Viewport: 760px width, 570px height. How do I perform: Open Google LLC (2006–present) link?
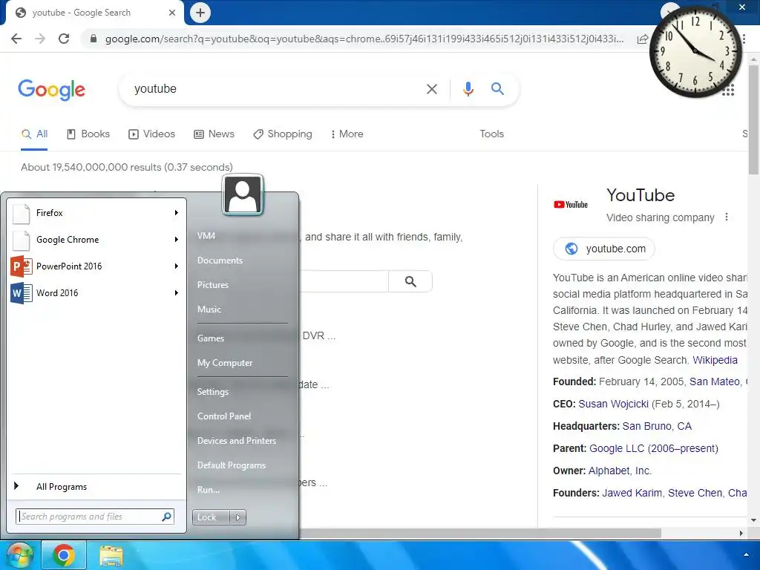coord(653,448)
